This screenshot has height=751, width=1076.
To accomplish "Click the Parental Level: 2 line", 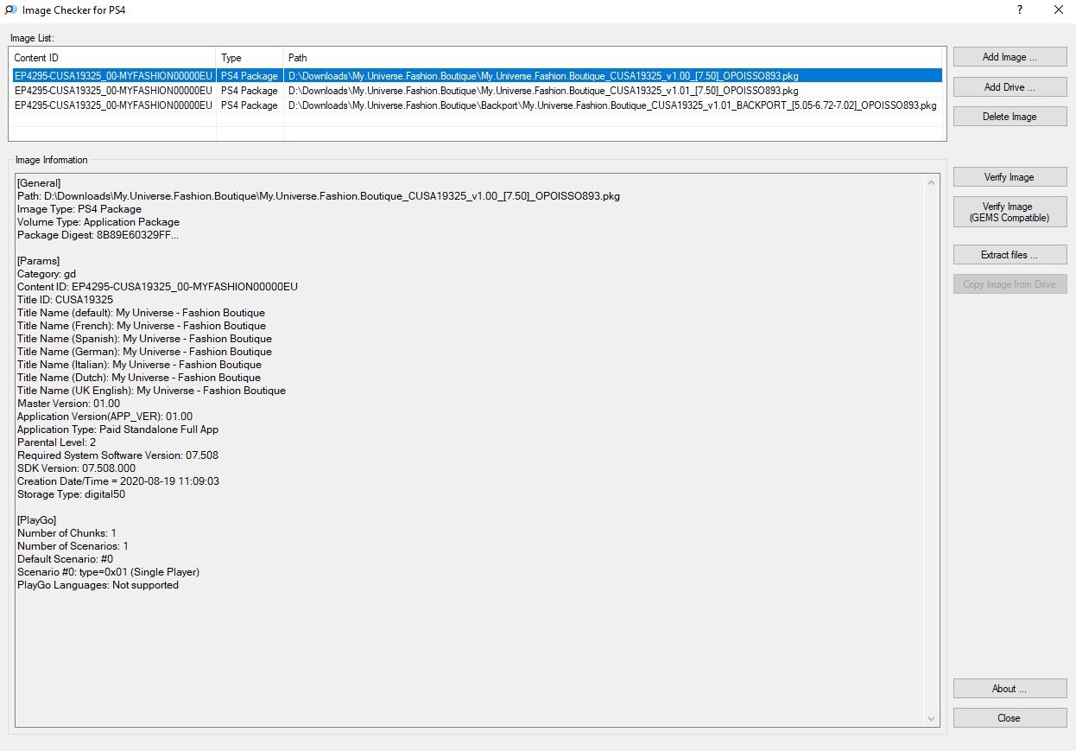I will point(56,442).
